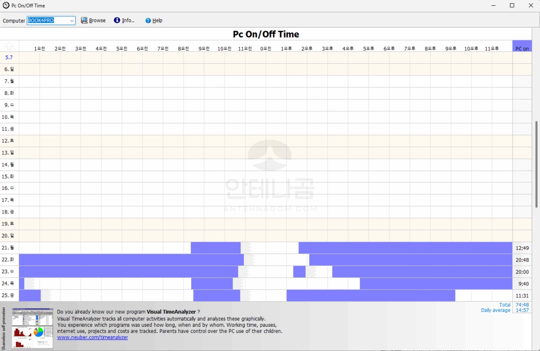
Task: Click the Pc On/Off Time title bar icon
Action: click(x=6, y=6)
